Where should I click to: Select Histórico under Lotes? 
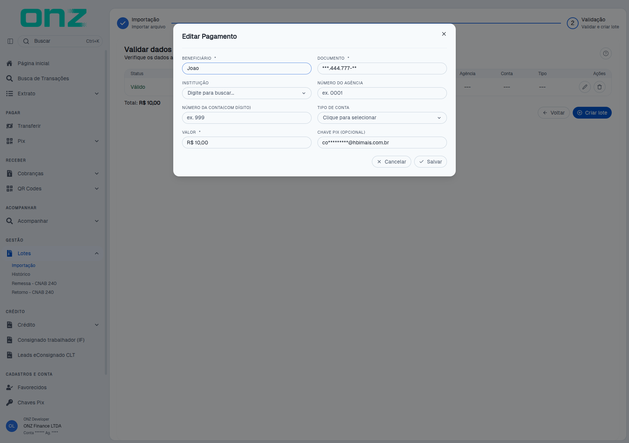(21, 274)
